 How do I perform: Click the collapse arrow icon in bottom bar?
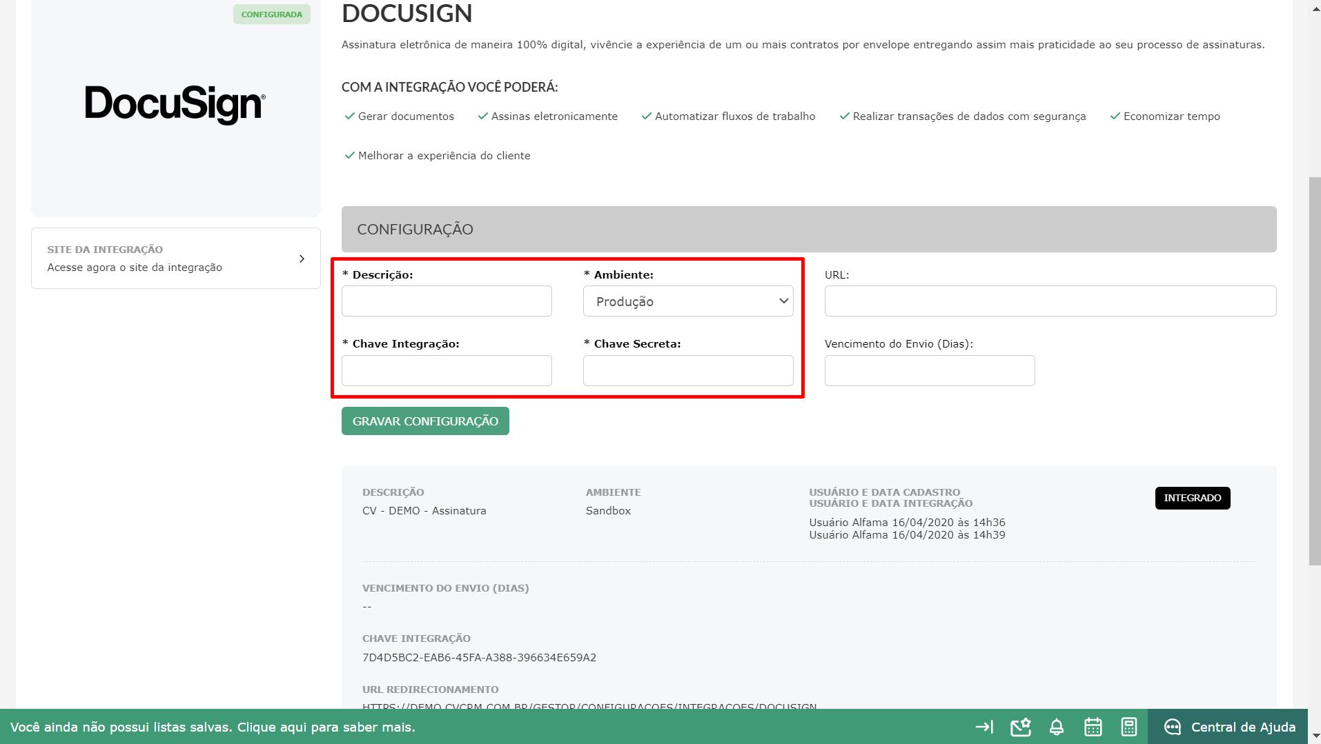[x=984, y=727]
